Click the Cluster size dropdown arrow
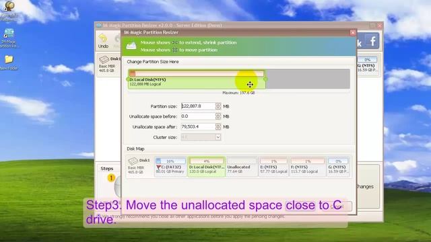Viewport: 431px width, 242px height. point(218,137)
